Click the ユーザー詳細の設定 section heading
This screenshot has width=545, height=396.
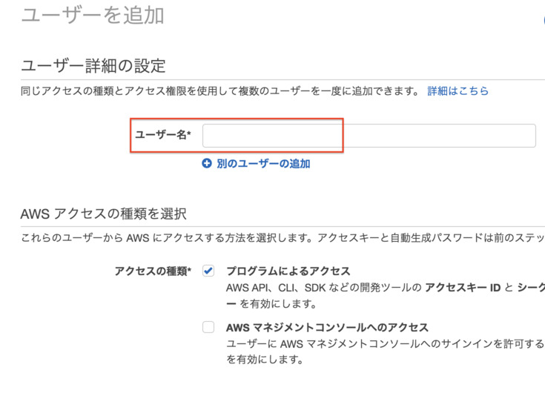pyautogui.click(x=93, y=65)
